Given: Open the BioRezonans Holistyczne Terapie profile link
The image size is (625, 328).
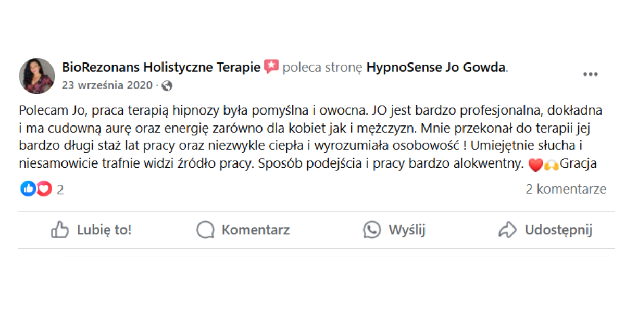Looking at the screenshot, I should 161,67.
